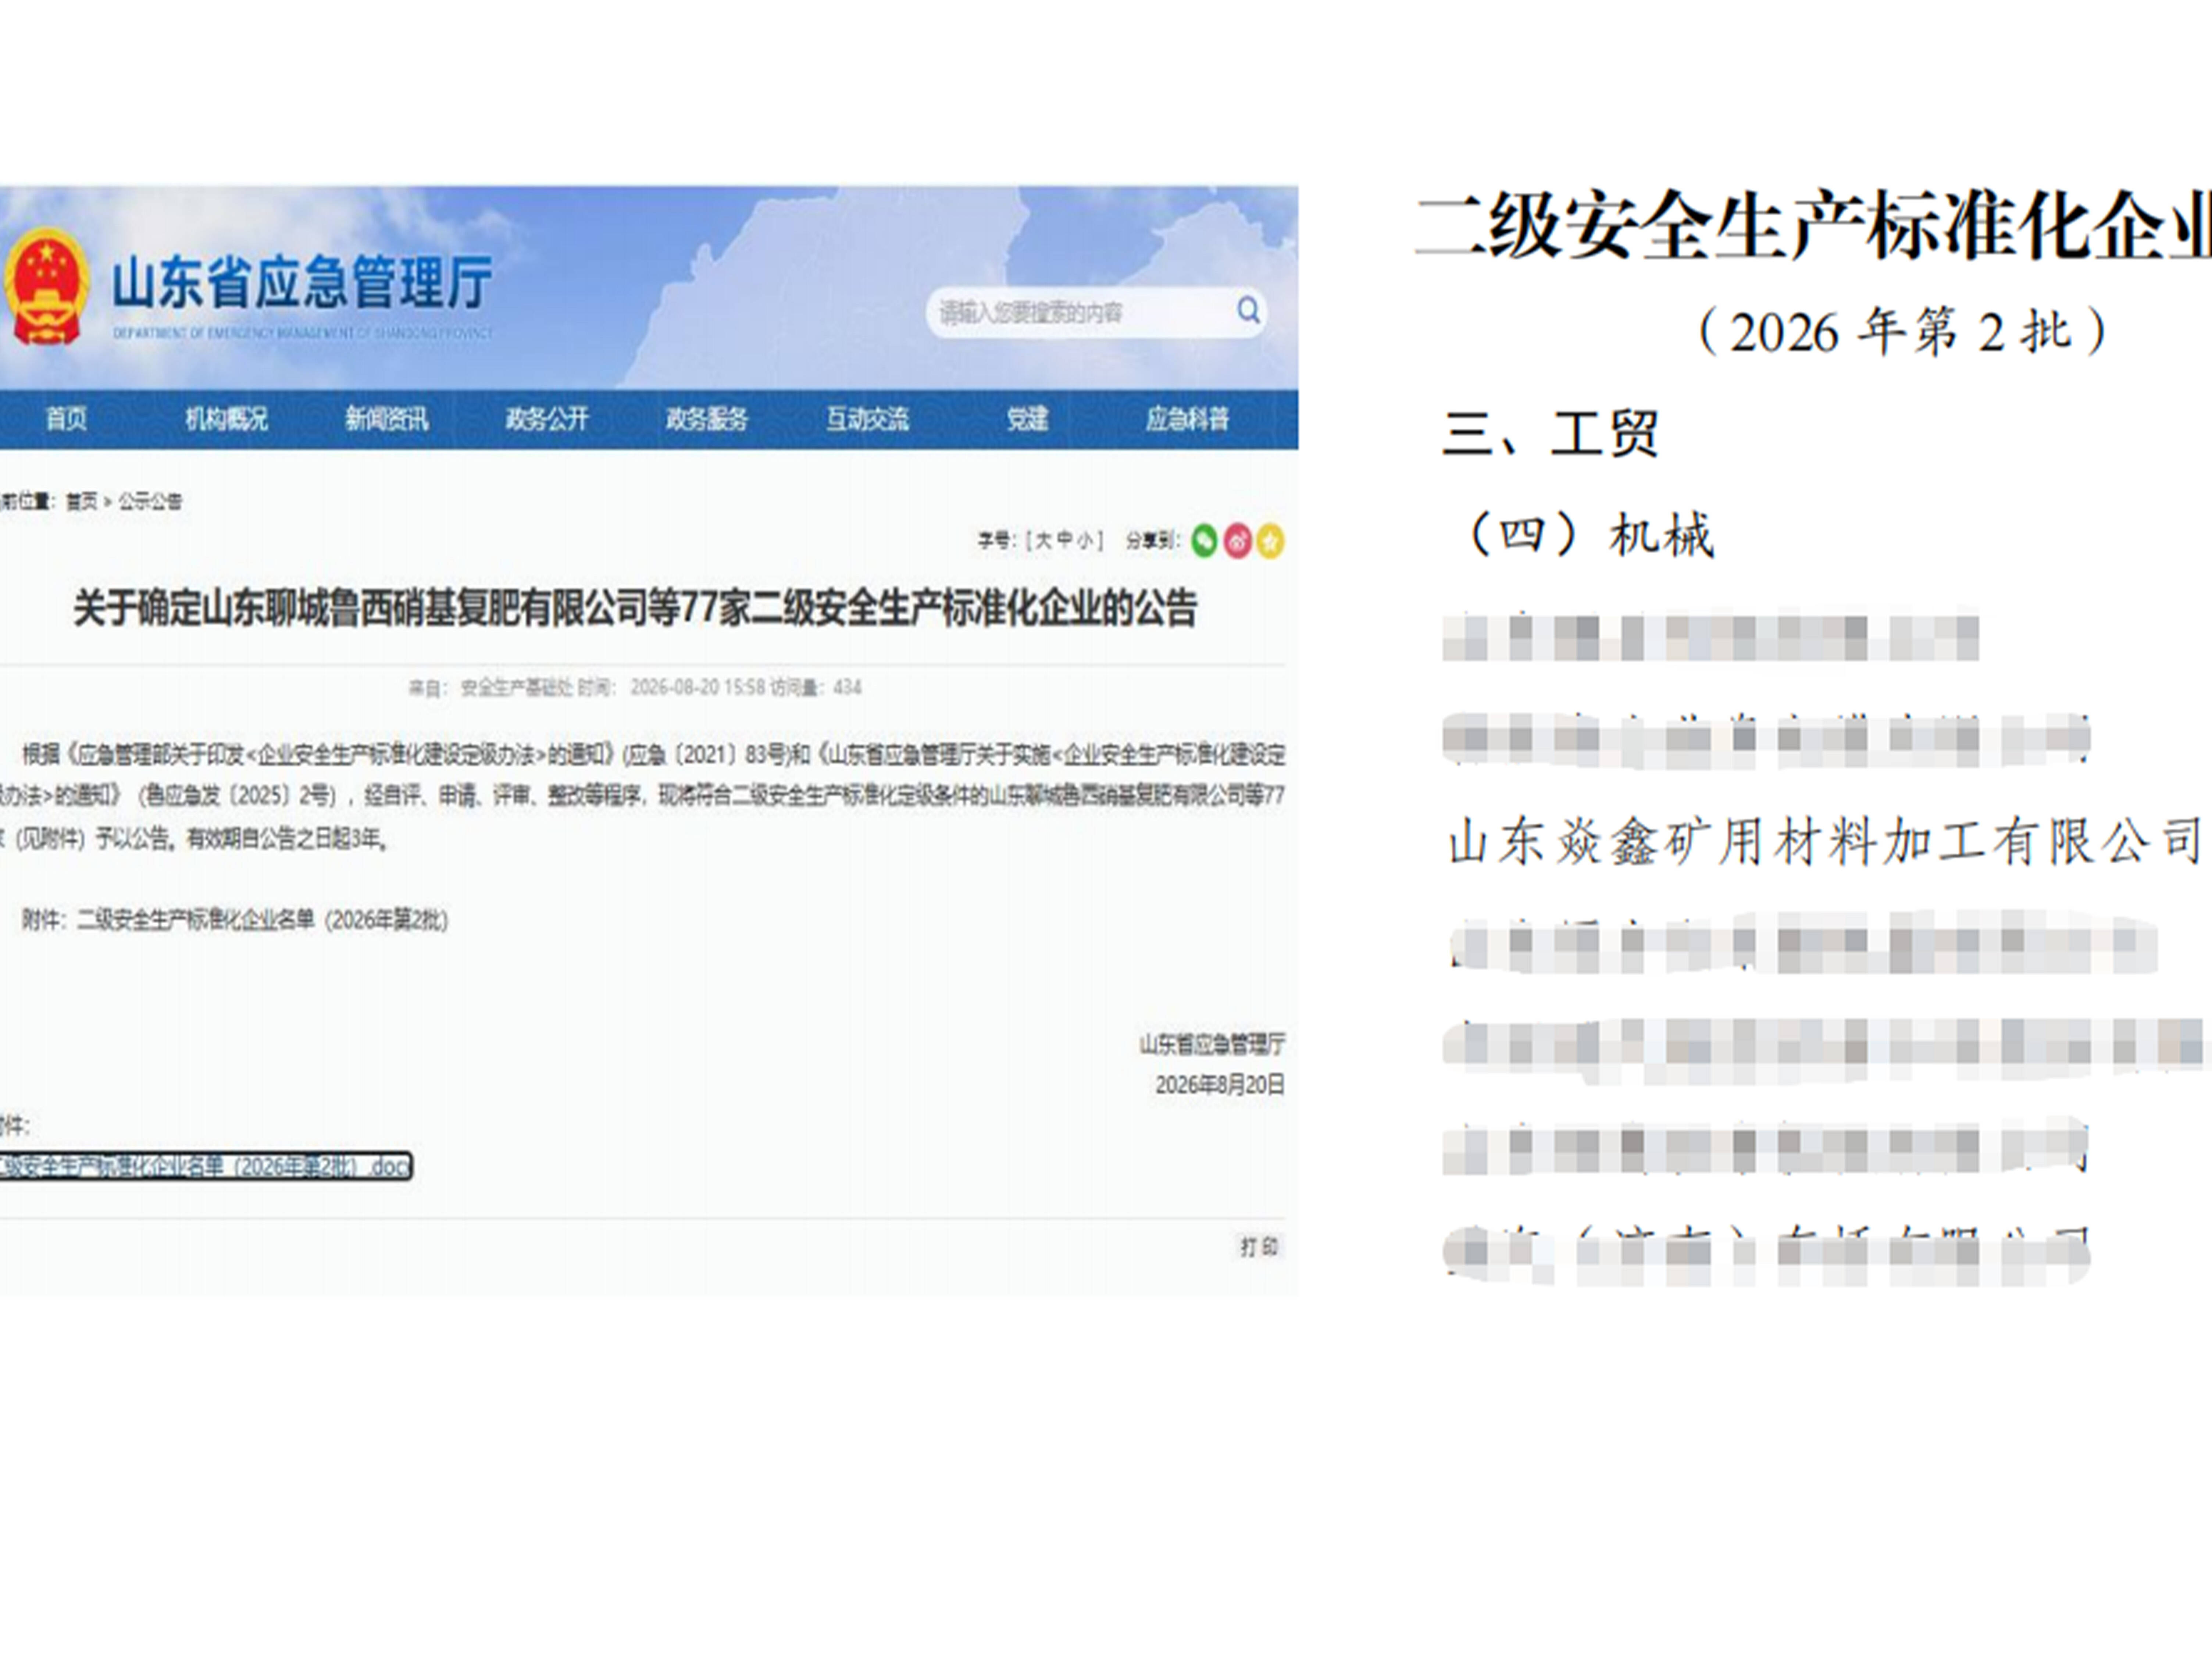Click the search input box in the header
Image resolution: width=2212 pixels, height=1659 pixels.
click(1080, 312)
